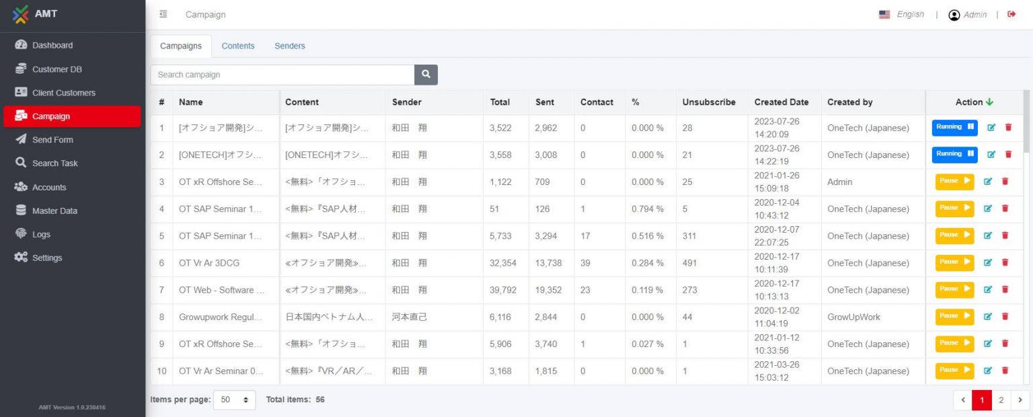Image resolution: width=1033 pixels, height=417 pixels.
Task: Open Dashboard from sidebar
Action: 73,45
